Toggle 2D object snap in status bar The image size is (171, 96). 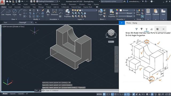[128, 94]
